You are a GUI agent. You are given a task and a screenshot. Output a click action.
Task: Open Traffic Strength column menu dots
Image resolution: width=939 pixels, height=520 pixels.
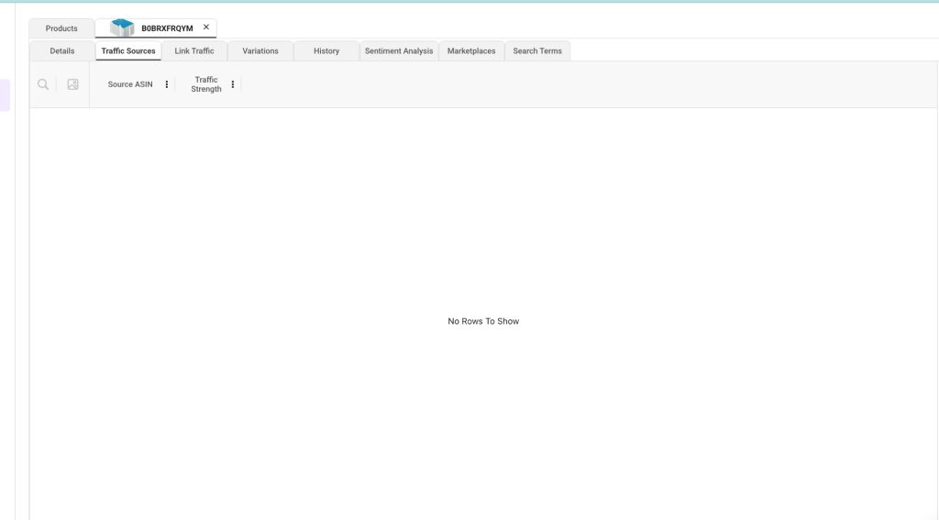232,84
